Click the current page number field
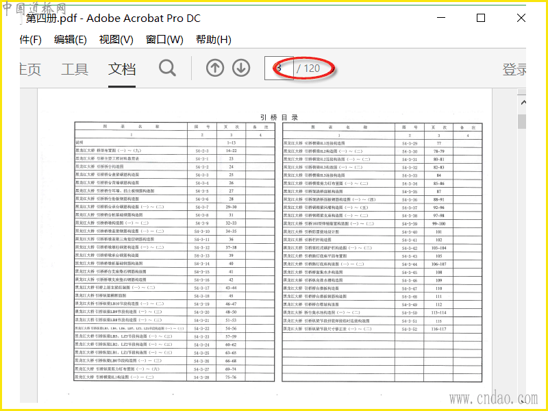Viewport: 548px width, 411px height. [279, 68]
